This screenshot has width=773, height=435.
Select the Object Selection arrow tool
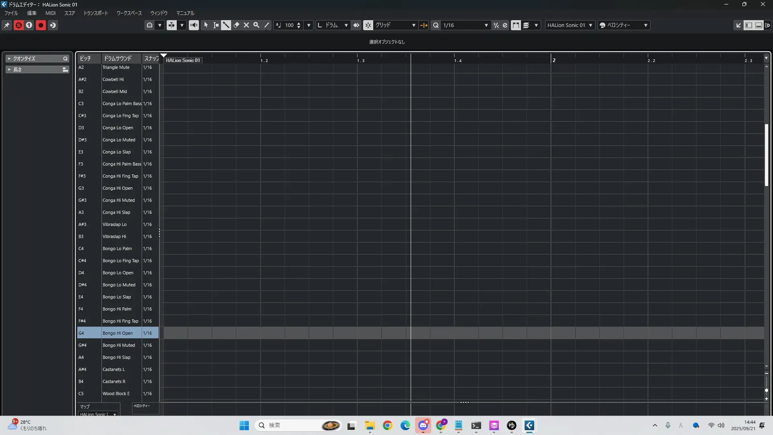(206, 25)
